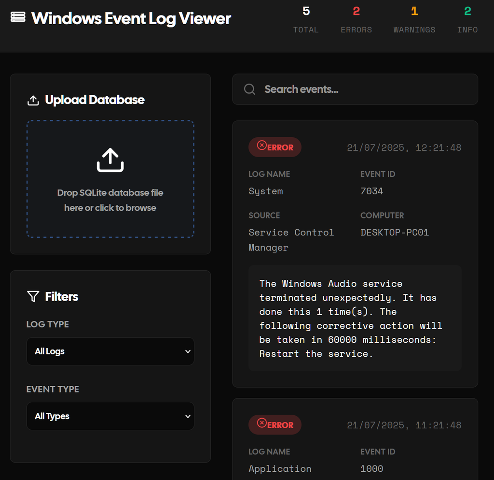Click the large upload arrow in the drop zone

pos(110,160)
